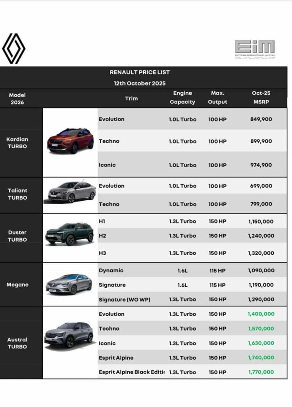Screen dimensions: 292x407
Task: Click the EIM company logo
Action: click(254, 49)
